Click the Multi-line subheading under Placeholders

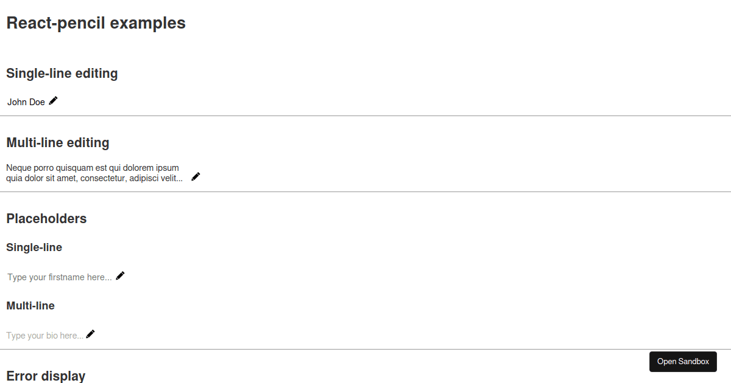tap(30, 306)
